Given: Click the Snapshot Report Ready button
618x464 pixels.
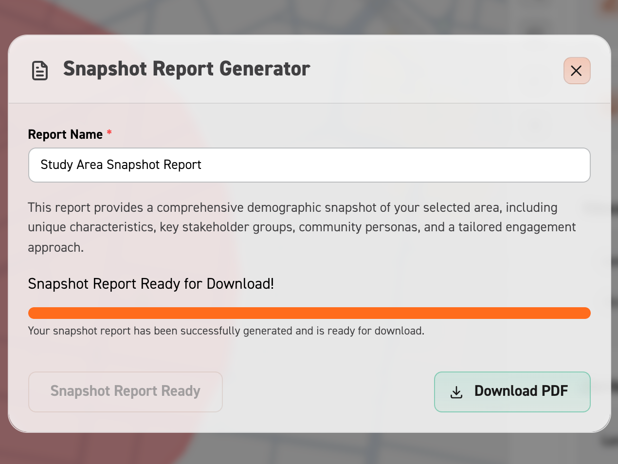Looking at the screenshot, I should click(x=126, y=392).
